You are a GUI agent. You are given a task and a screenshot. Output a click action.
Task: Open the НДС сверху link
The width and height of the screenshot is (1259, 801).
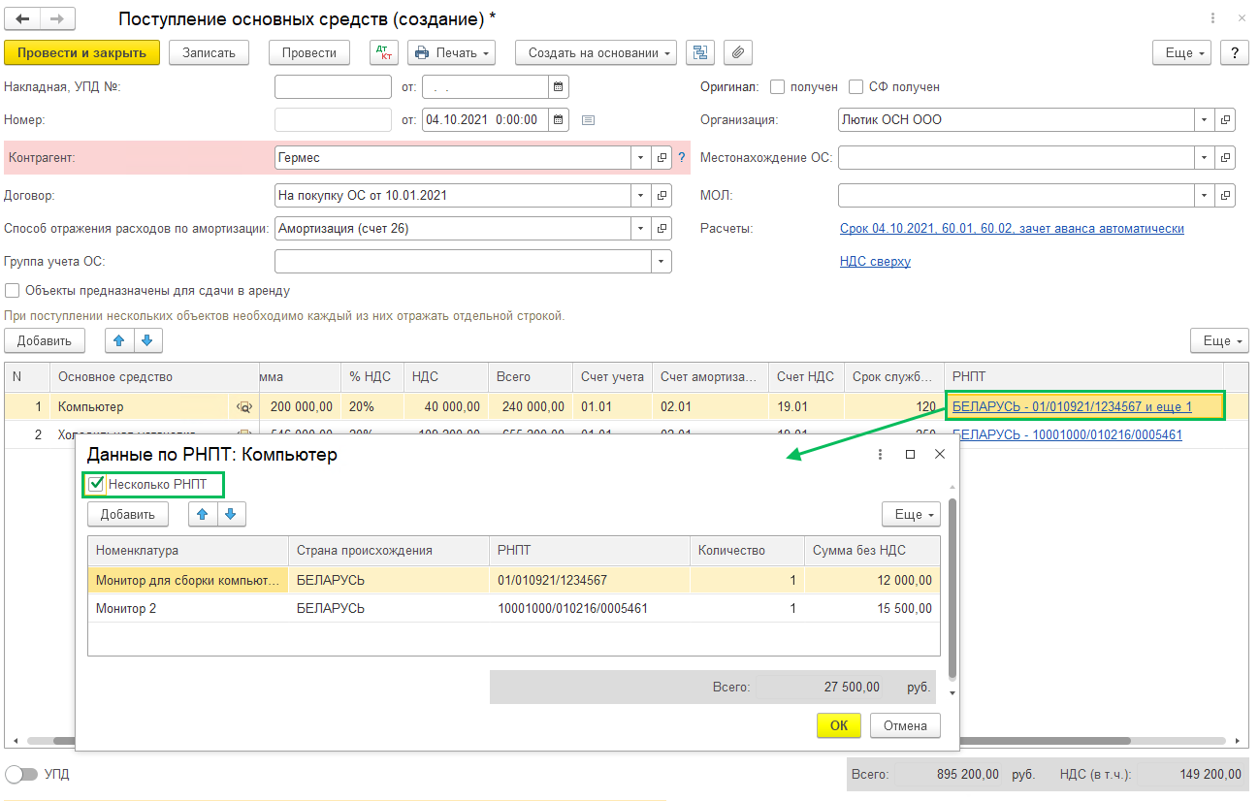(x=875, y=261)
